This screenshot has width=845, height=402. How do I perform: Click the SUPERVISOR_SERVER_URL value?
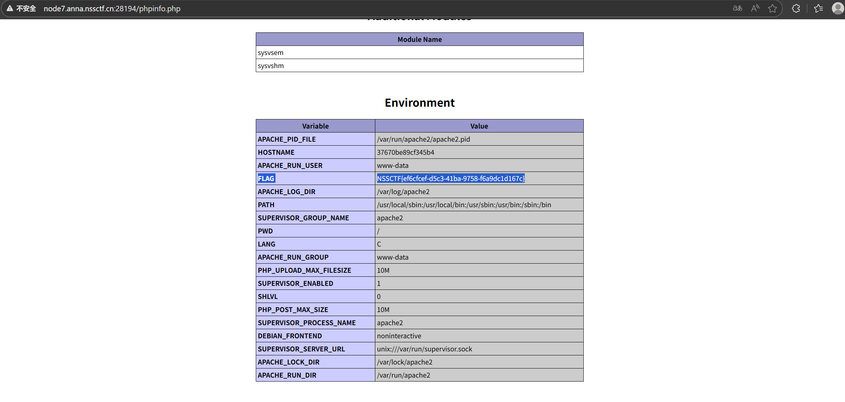coord(424,349)
